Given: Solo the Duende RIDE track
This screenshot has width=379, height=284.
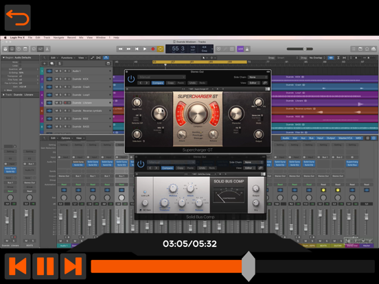Looking at the screenshot, I should pyautogui.click(x=60, y=119).
